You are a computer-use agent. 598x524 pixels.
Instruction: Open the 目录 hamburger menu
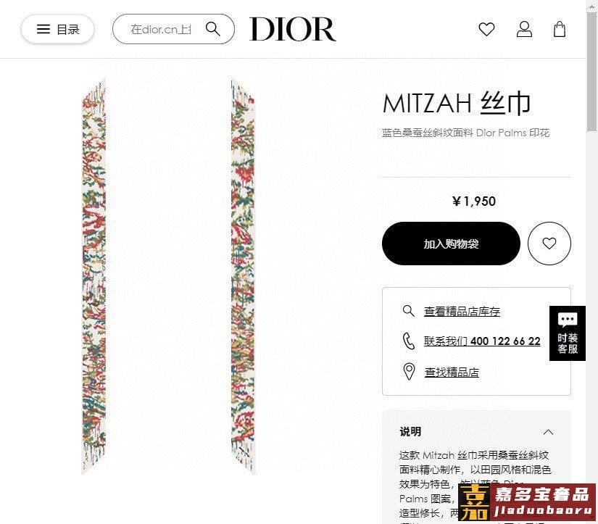tap(57, 29)
